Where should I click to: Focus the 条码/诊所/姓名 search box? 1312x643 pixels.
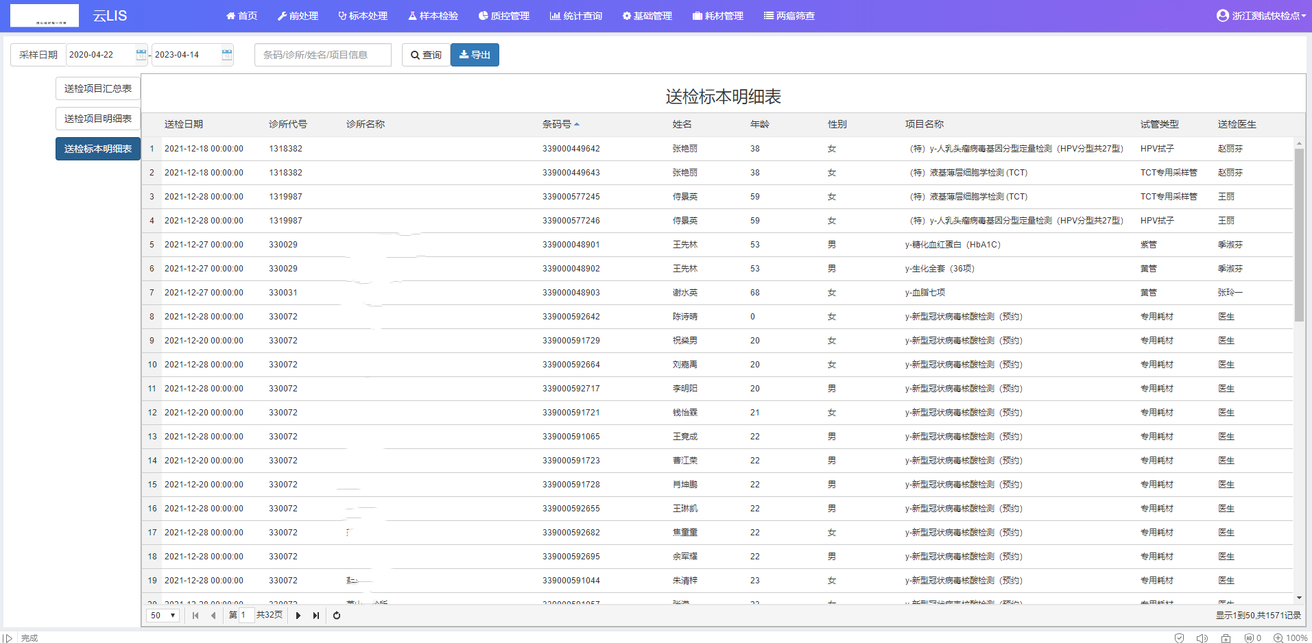[323, 55]
